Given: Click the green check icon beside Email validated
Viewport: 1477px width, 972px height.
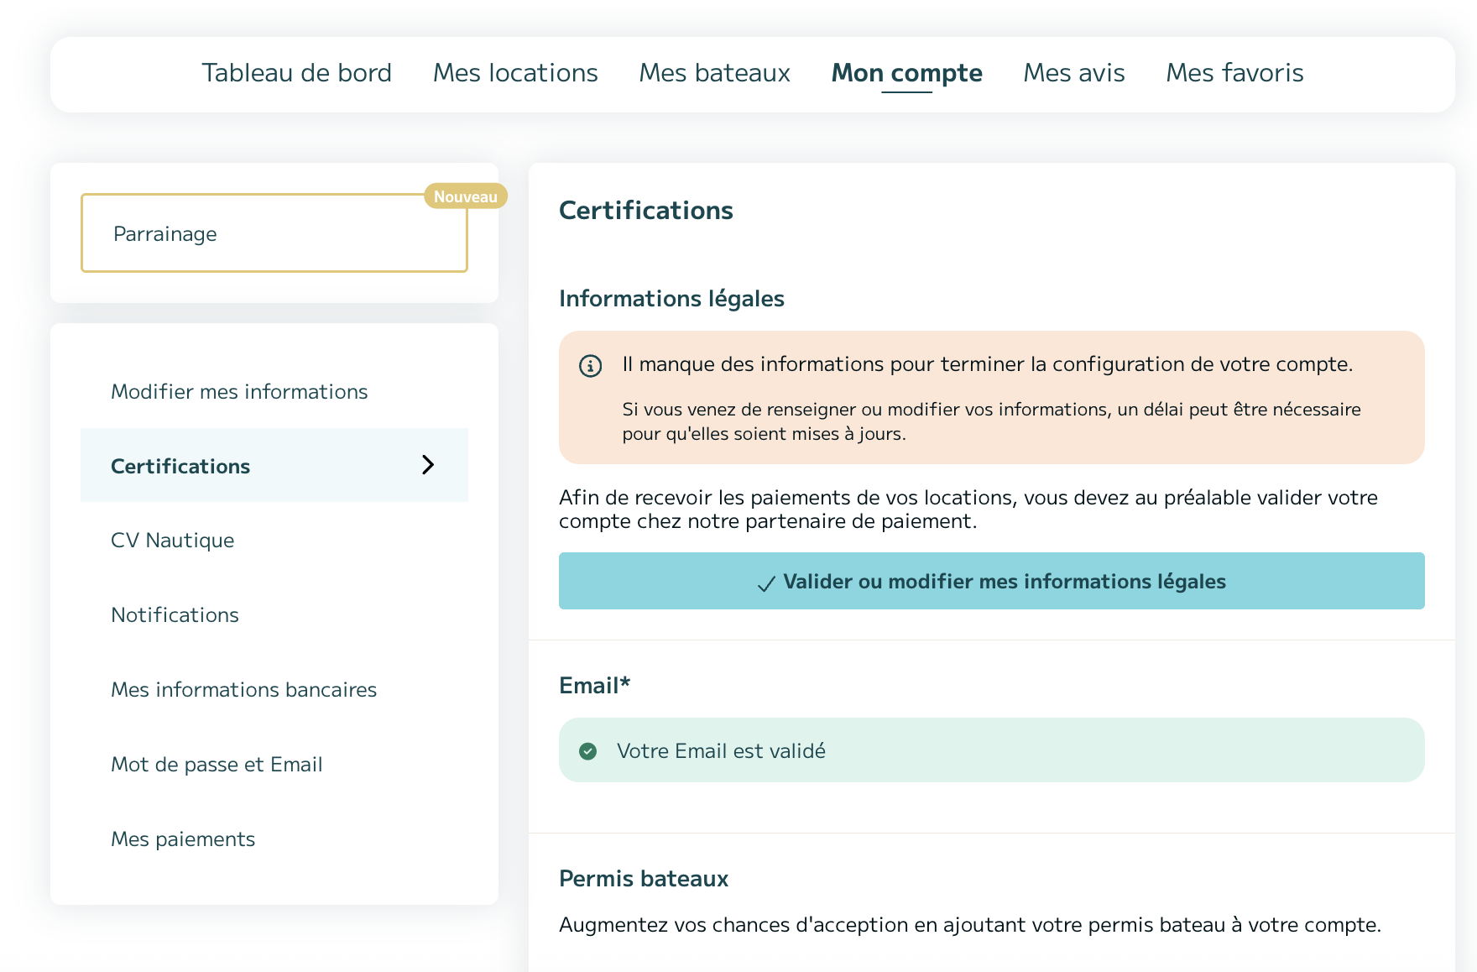Looking at the screenshot, I should coord(588,751).
